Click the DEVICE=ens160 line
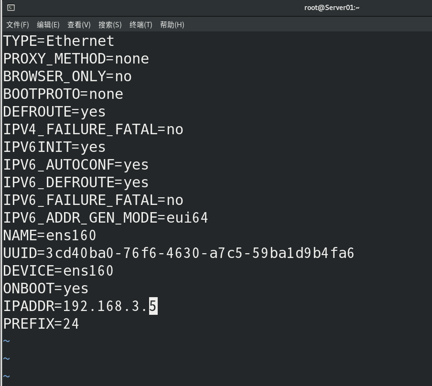This screenshot has height=386, width=432. 58,271
